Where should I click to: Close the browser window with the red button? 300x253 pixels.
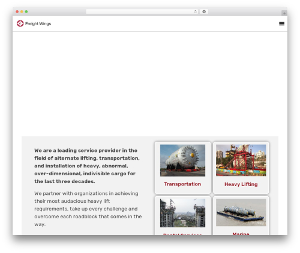(x=17, y=12)
